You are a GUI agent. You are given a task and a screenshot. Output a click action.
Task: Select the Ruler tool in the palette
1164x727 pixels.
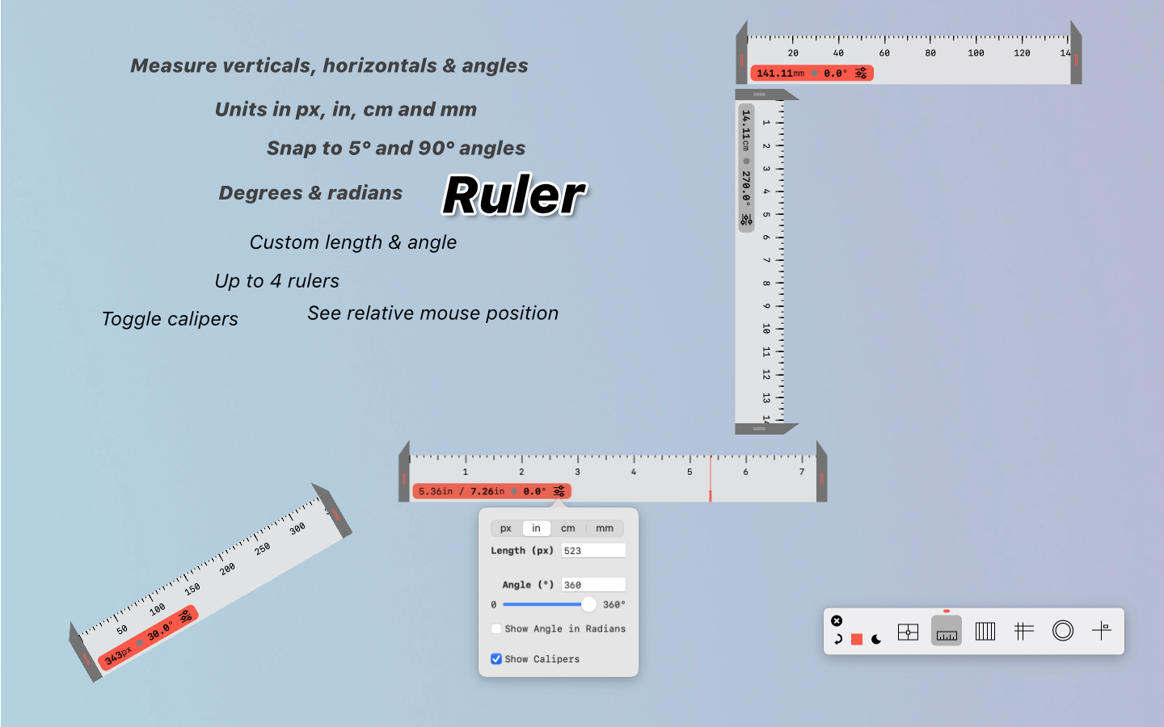947,631
